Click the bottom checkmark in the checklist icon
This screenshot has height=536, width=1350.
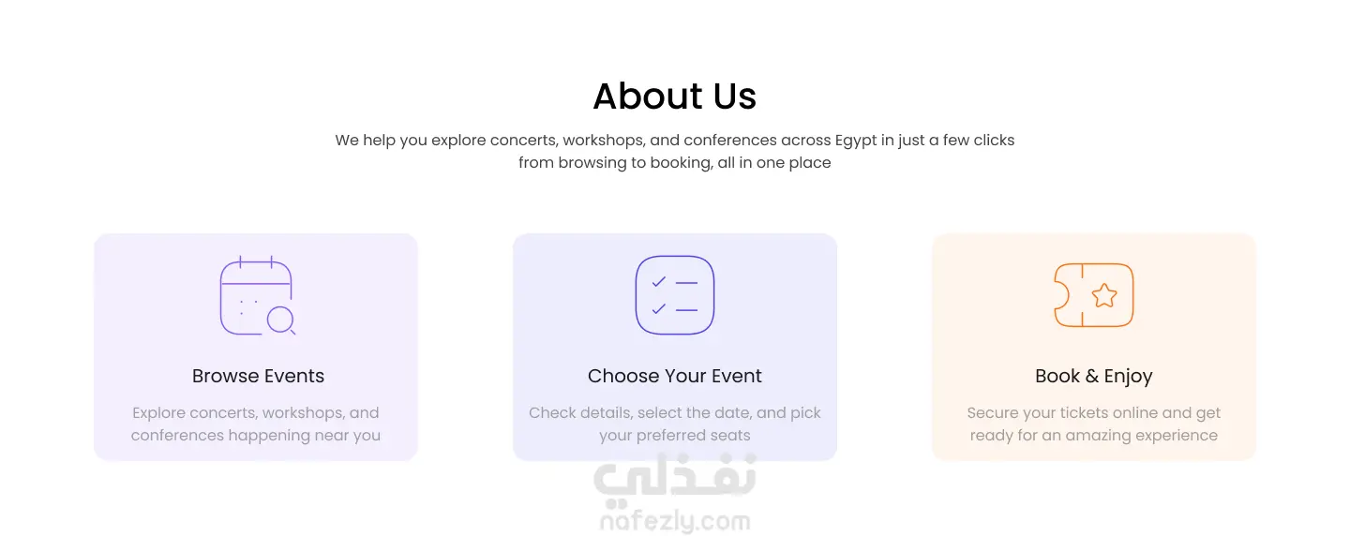(659, 308)
